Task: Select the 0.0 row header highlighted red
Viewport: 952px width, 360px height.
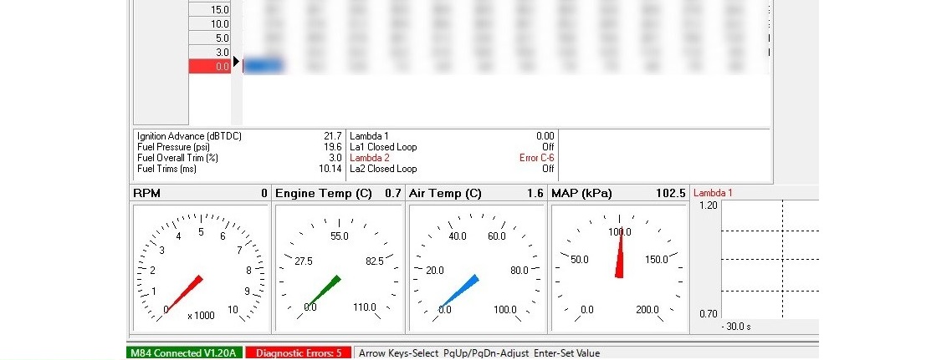Action: tap(210, 67)
